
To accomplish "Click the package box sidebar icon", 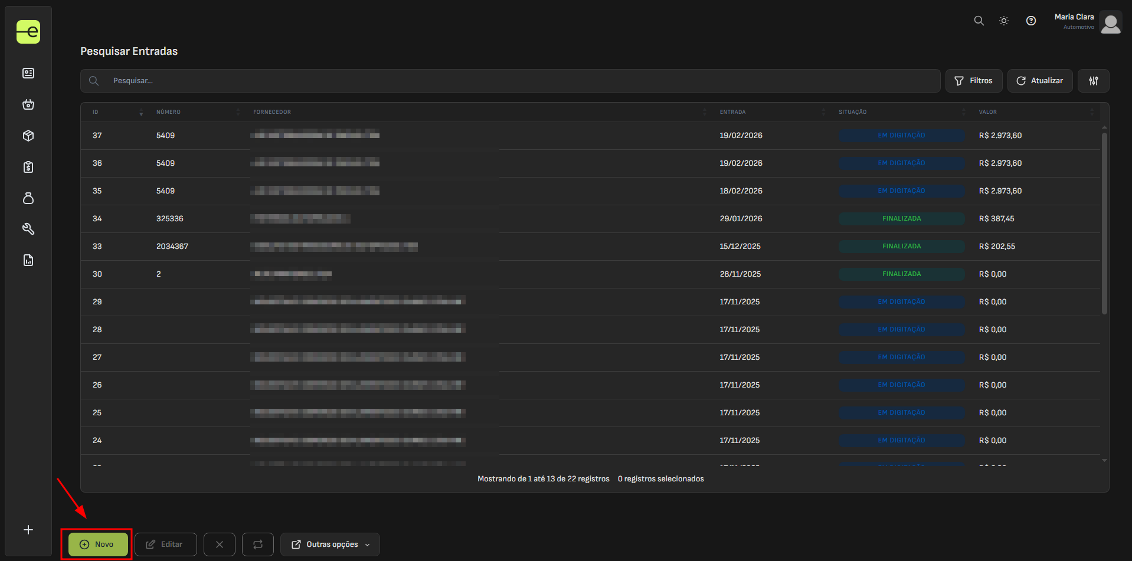I will pos(28,136).
